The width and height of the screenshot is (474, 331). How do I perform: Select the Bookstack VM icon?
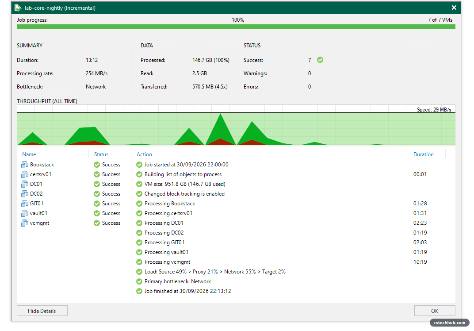point(25,165)
